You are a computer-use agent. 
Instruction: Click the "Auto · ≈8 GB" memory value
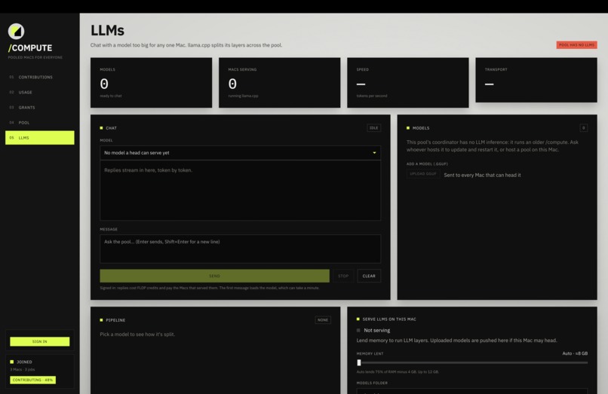(x=575, y=353)
